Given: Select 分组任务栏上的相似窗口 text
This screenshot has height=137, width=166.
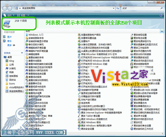Looking at the screenshot, I should coord(93,106).
